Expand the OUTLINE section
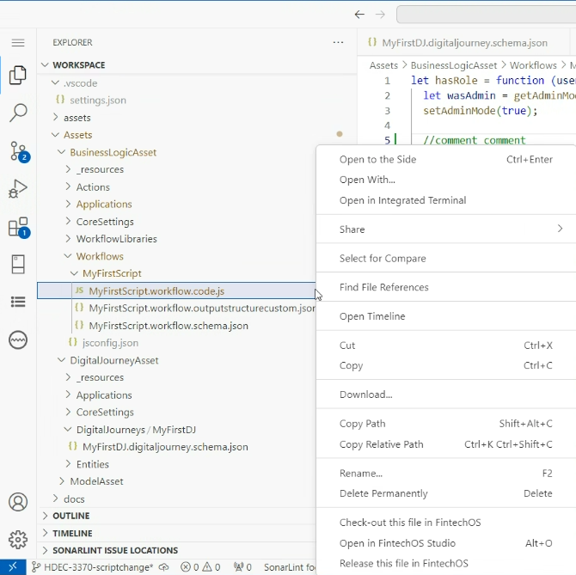 coord(70,516)
